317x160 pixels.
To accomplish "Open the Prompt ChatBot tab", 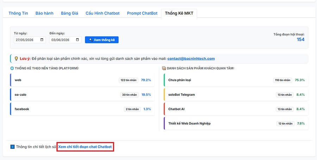I will [x=142, y=13].
